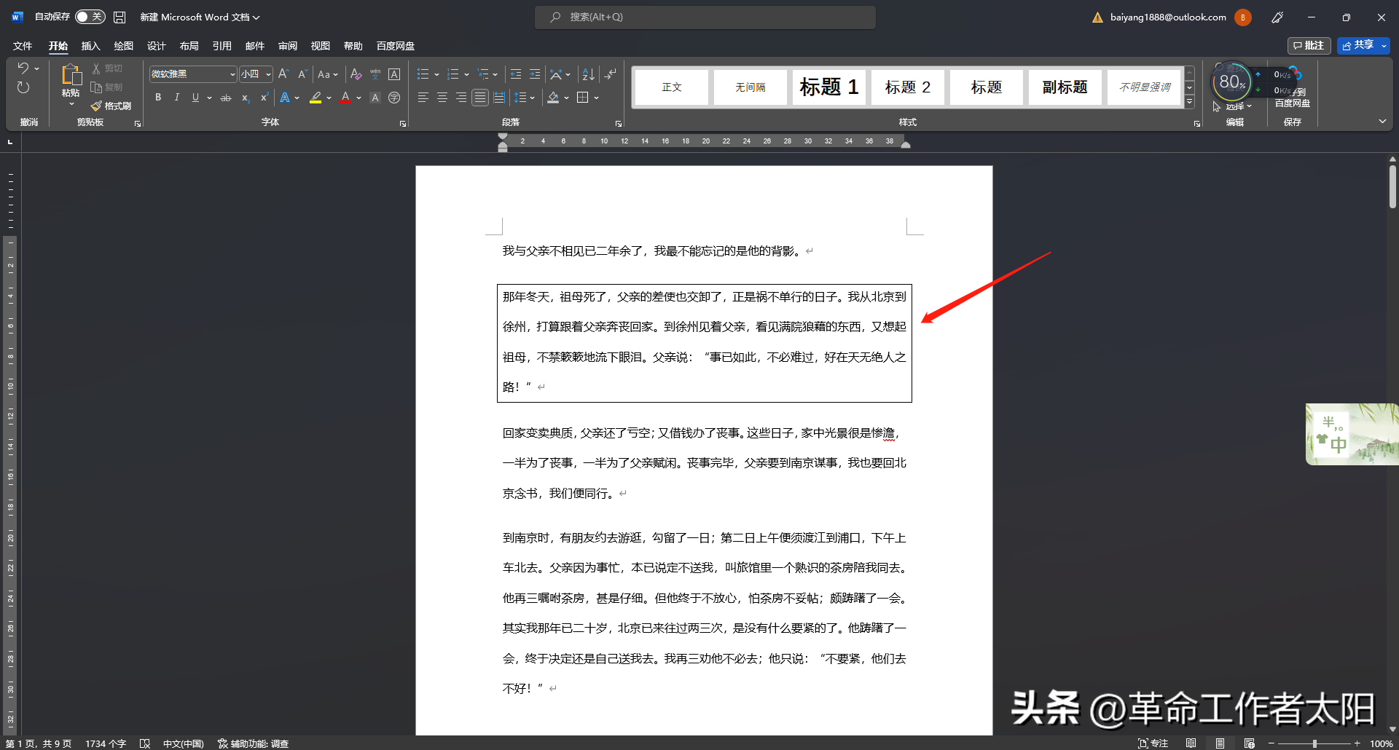Show or hide paragraph marks

pyautogui.click(x=611, y=74)
